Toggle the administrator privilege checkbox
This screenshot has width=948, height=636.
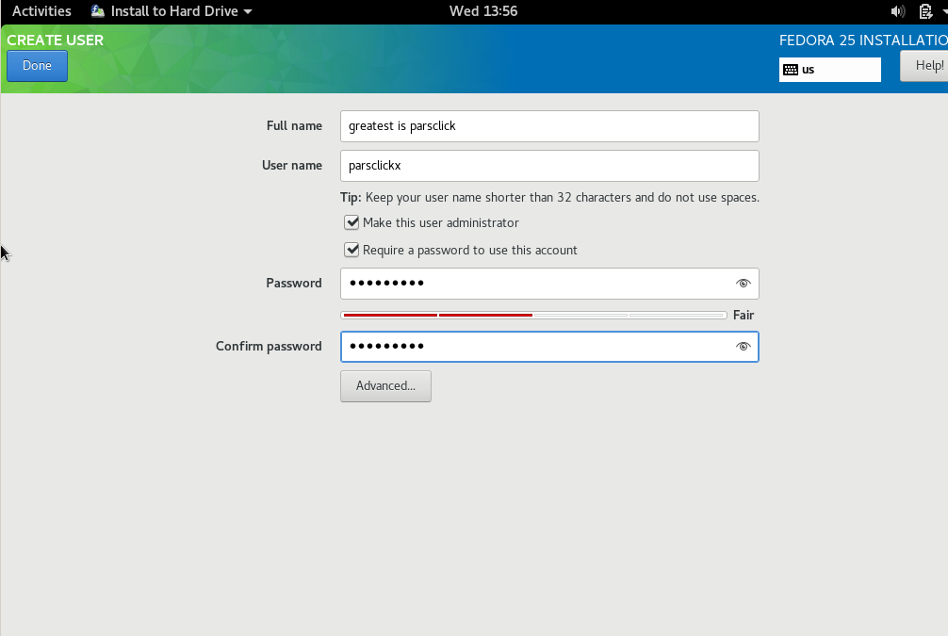point(351,222)
